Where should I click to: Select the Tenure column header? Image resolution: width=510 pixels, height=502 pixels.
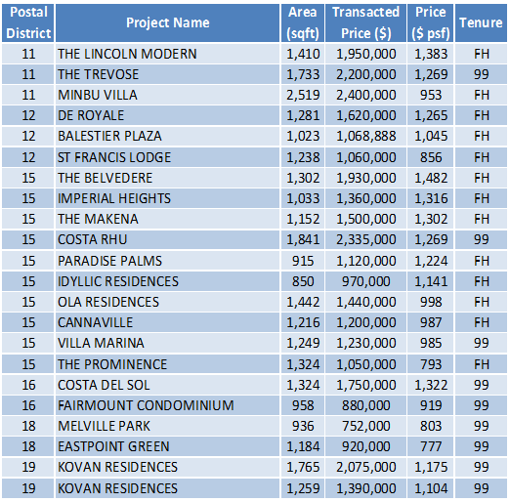(481, 22)
